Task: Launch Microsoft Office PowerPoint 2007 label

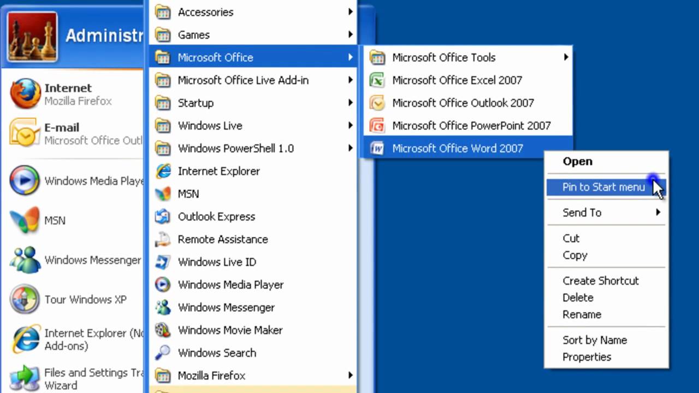Action: [x=471, y=126]
